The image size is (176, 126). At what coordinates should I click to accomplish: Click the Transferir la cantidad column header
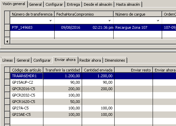pos(62,70)
